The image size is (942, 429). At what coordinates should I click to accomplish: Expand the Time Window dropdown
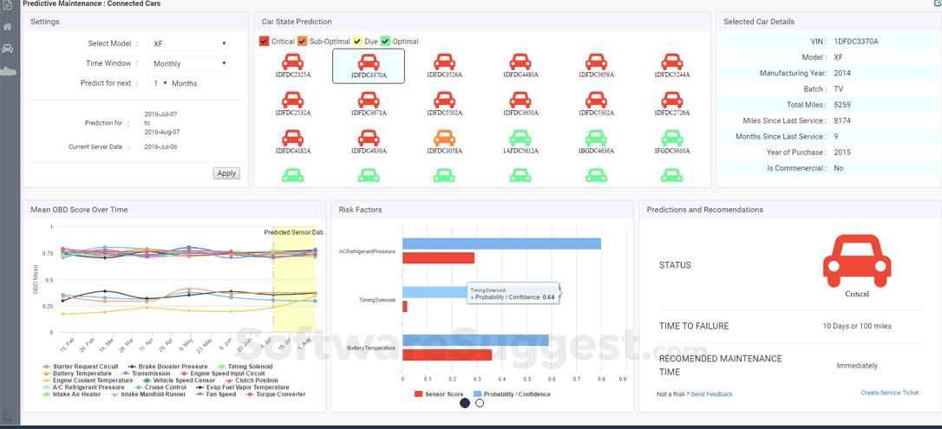[188, 63]
